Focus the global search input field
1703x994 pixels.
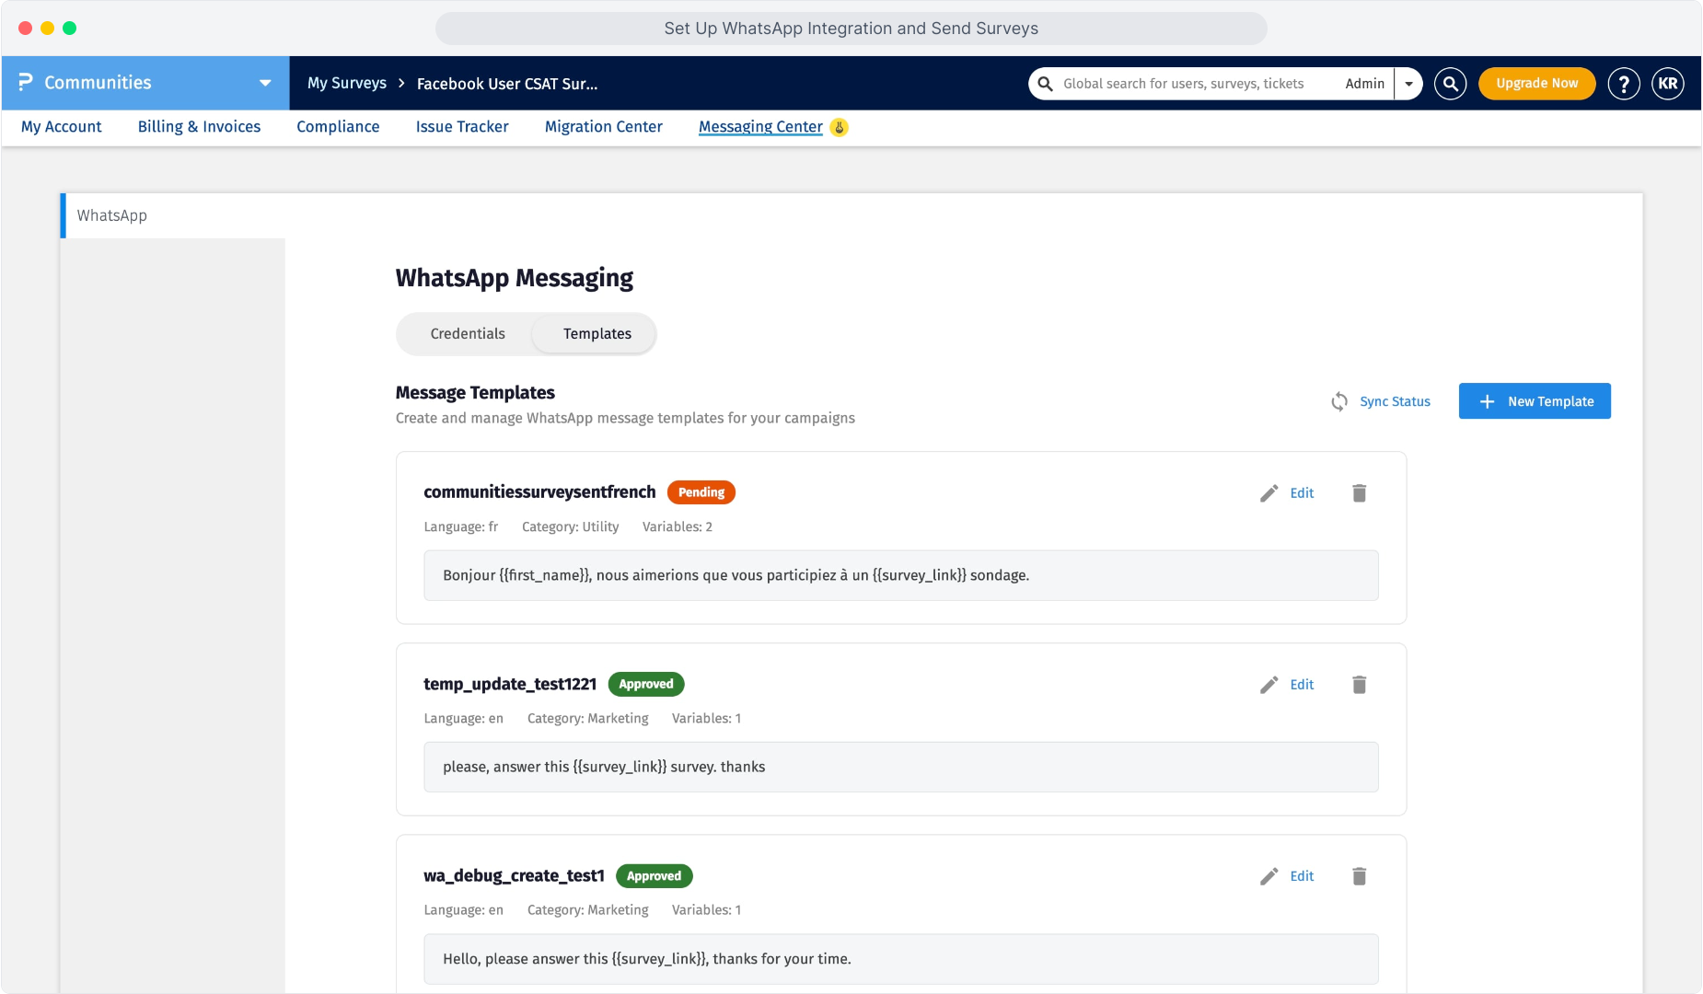1184,84
